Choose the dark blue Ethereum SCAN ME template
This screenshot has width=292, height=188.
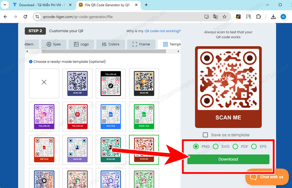coord(77,83)
